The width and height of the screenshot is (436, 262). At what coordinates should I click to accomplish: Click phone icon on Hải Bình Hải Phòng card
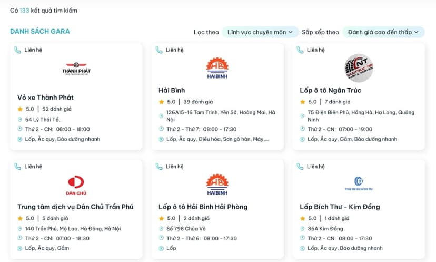159,167
